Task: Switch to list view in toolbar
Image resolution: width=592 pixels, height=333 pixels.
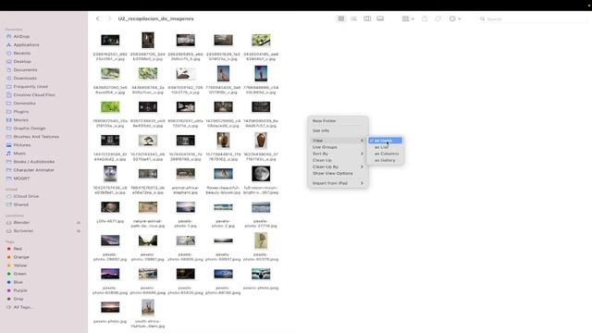Action: pos(353,18)
